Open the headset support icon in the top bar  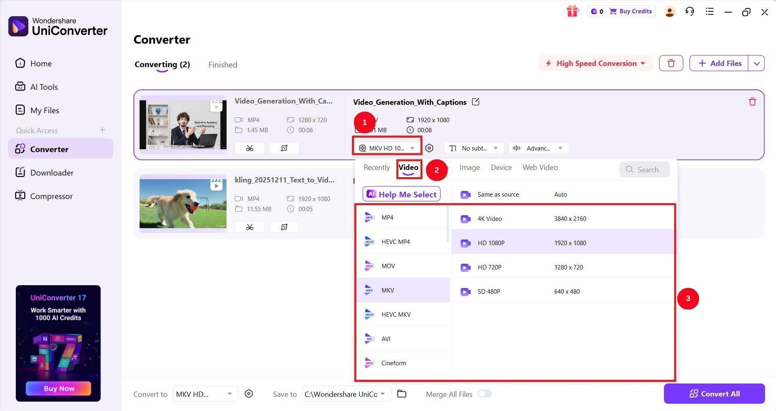[x=690, y=11]
